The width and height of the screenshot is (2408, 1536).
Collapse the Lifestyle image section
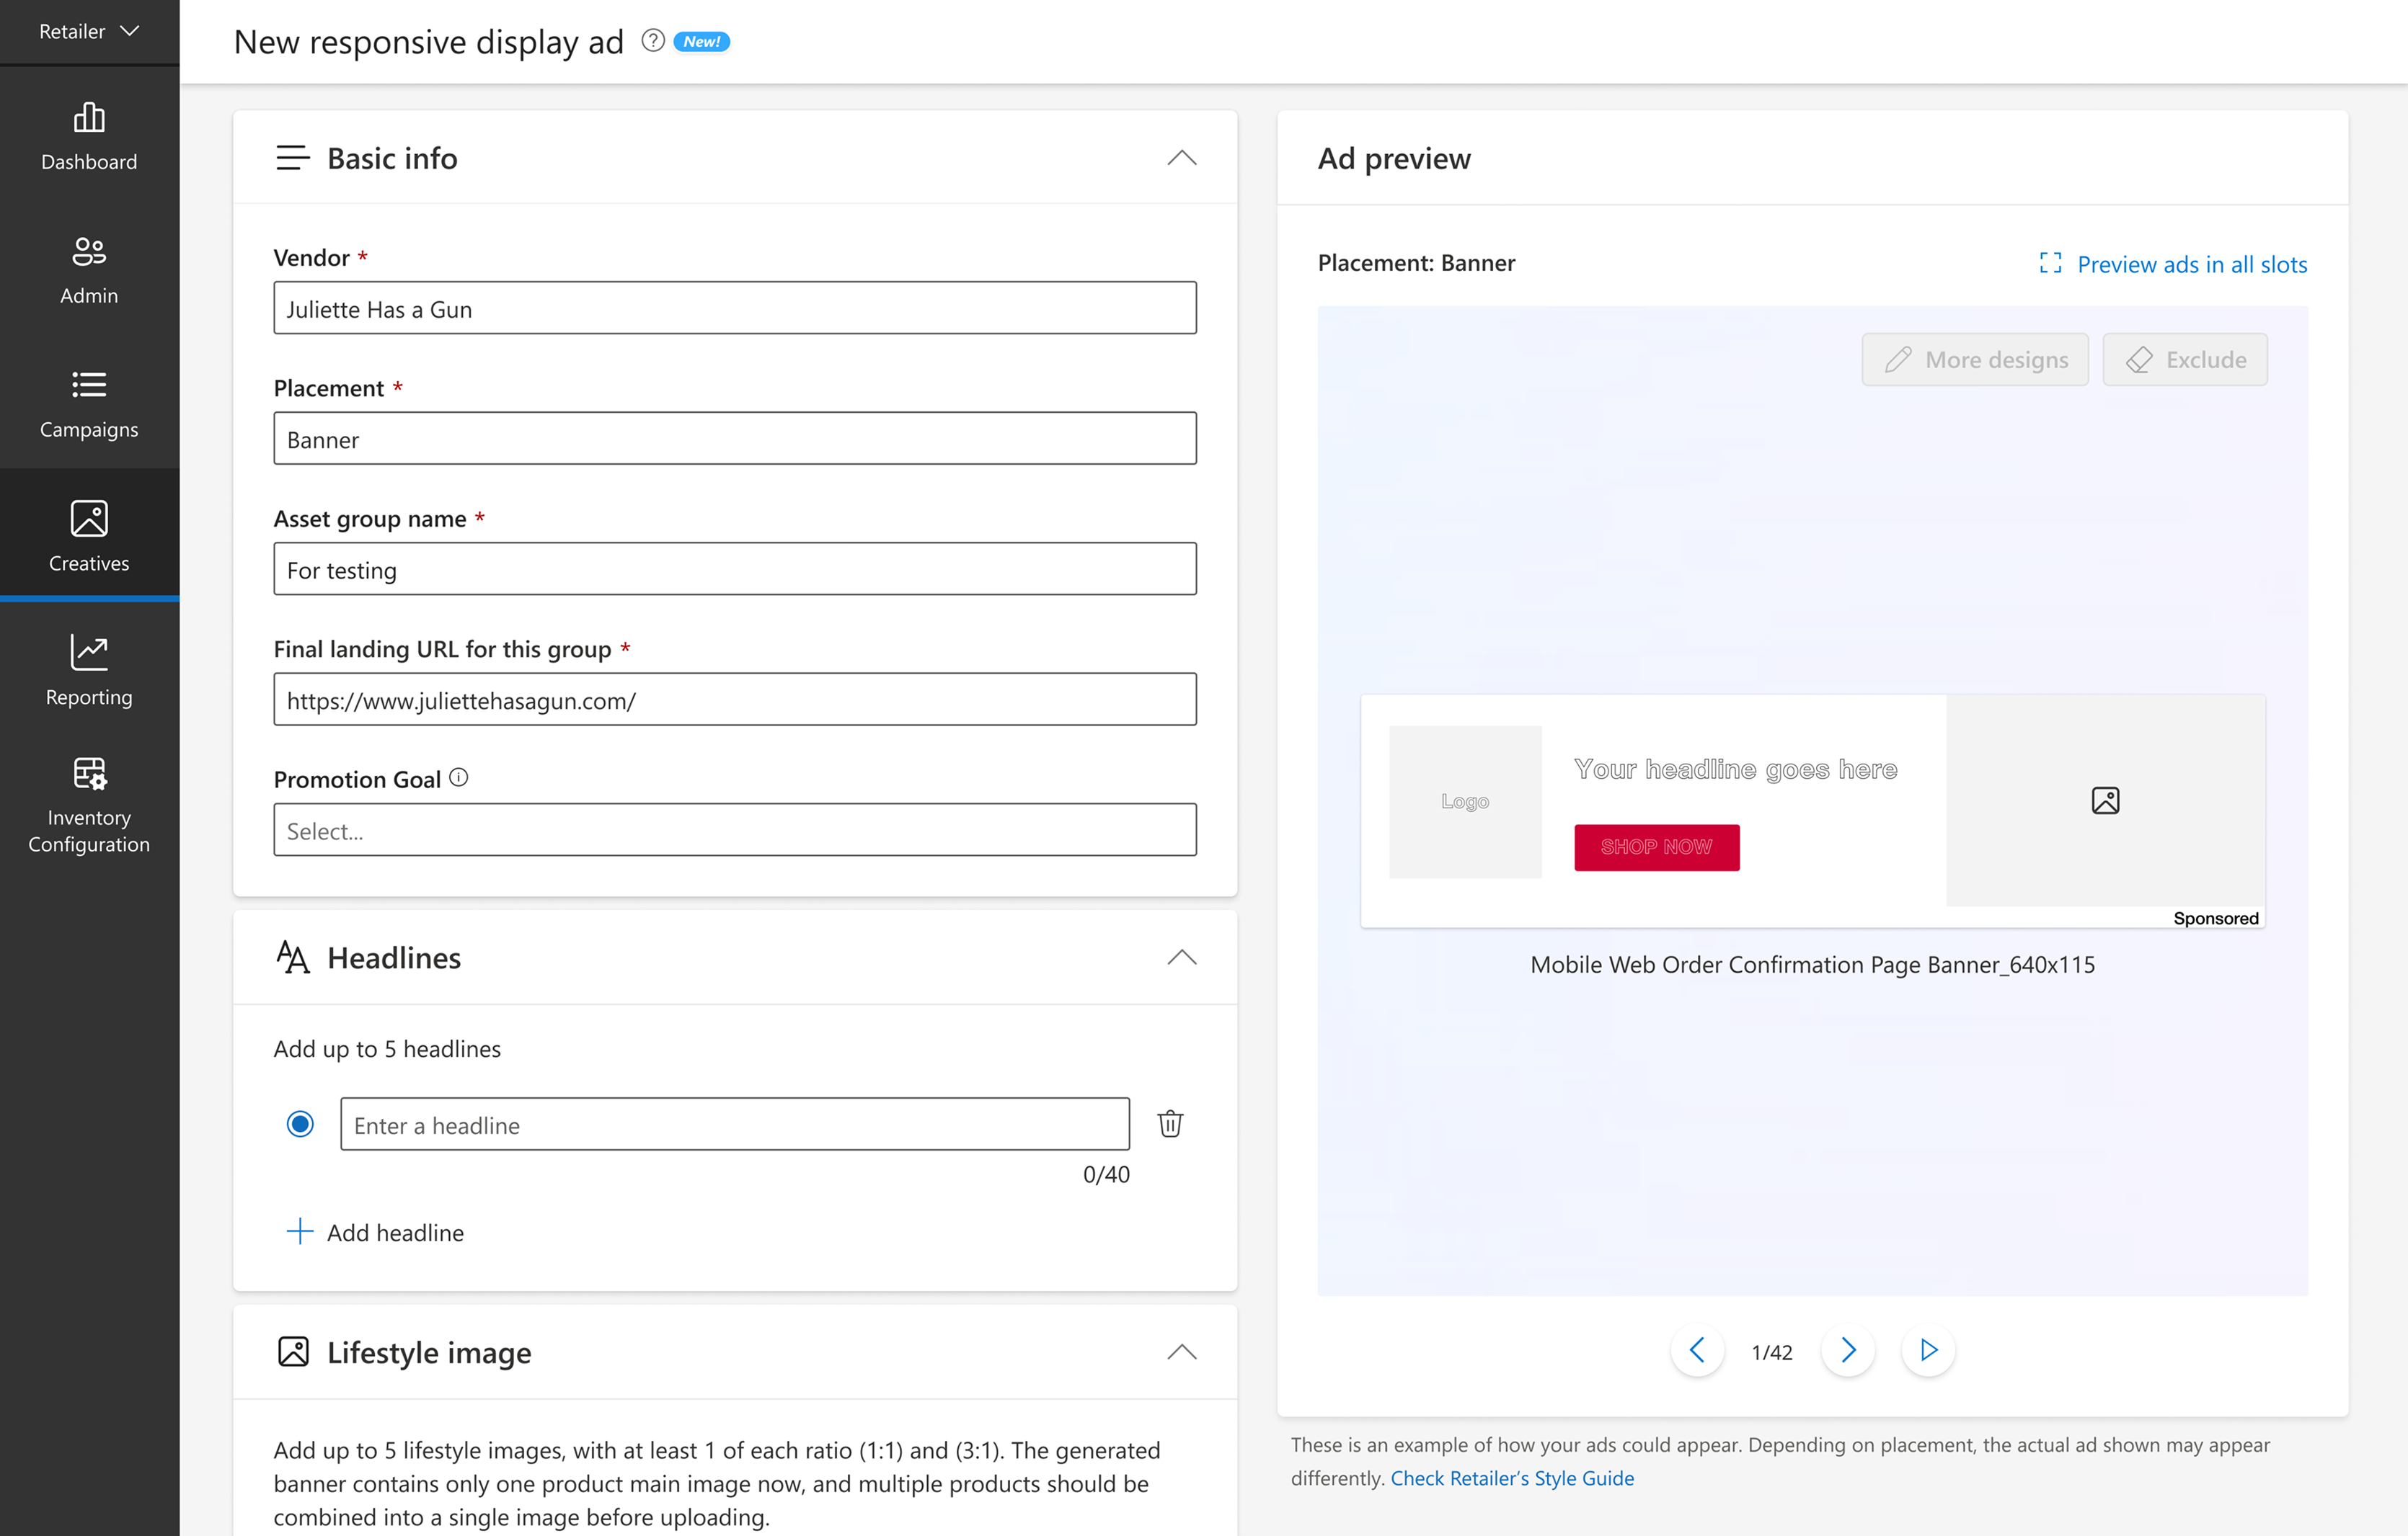pos(1181,1352)
